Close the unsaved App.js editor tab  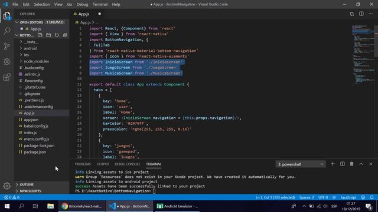coord(99,14)
